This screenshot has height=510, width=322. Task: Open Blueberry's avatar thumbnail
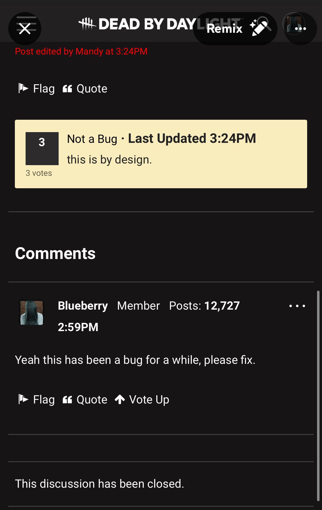coord(32,313)
